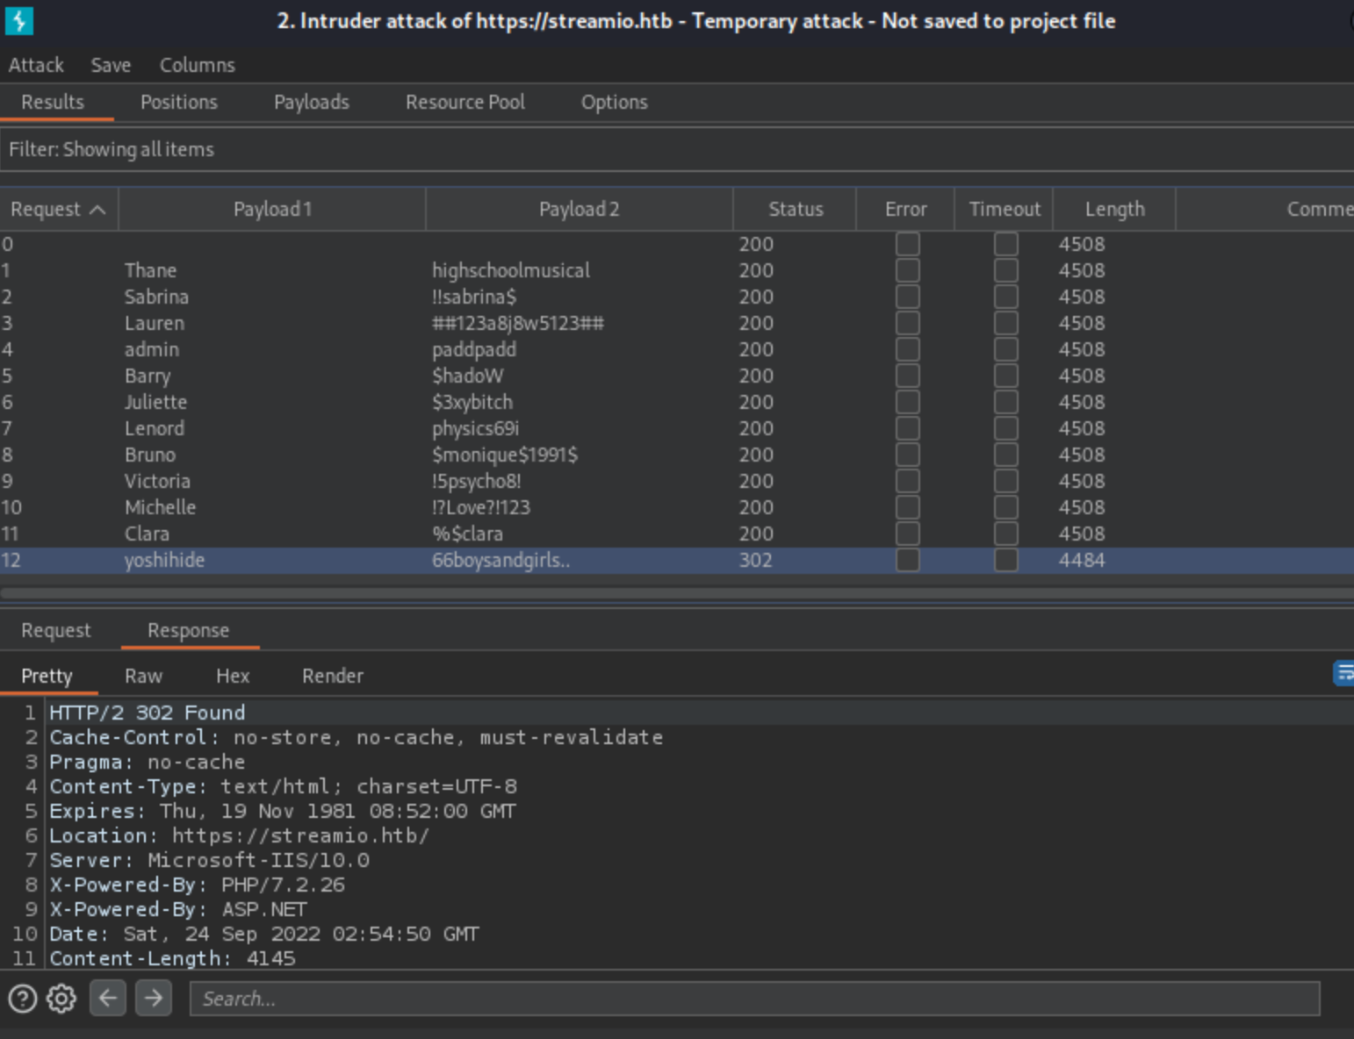This screenshot has height=1039, width=1354.
Task: Sort by the Error column header
Action: coord(906,209)
